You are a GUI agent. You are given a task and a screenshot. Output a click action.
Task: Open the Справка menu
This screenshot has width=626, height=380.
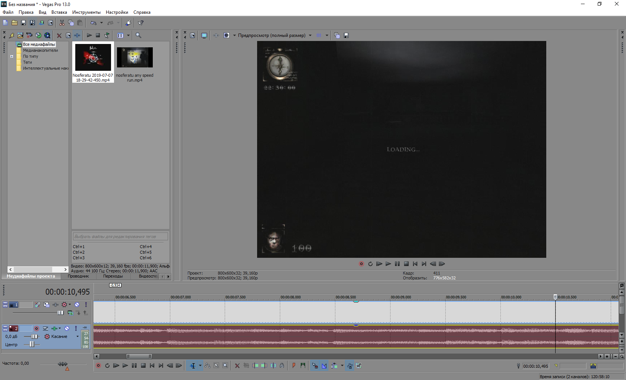[142, 12]
